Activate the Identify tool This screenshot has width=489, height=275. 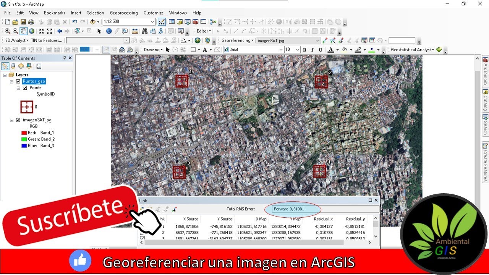click(109, 31)
